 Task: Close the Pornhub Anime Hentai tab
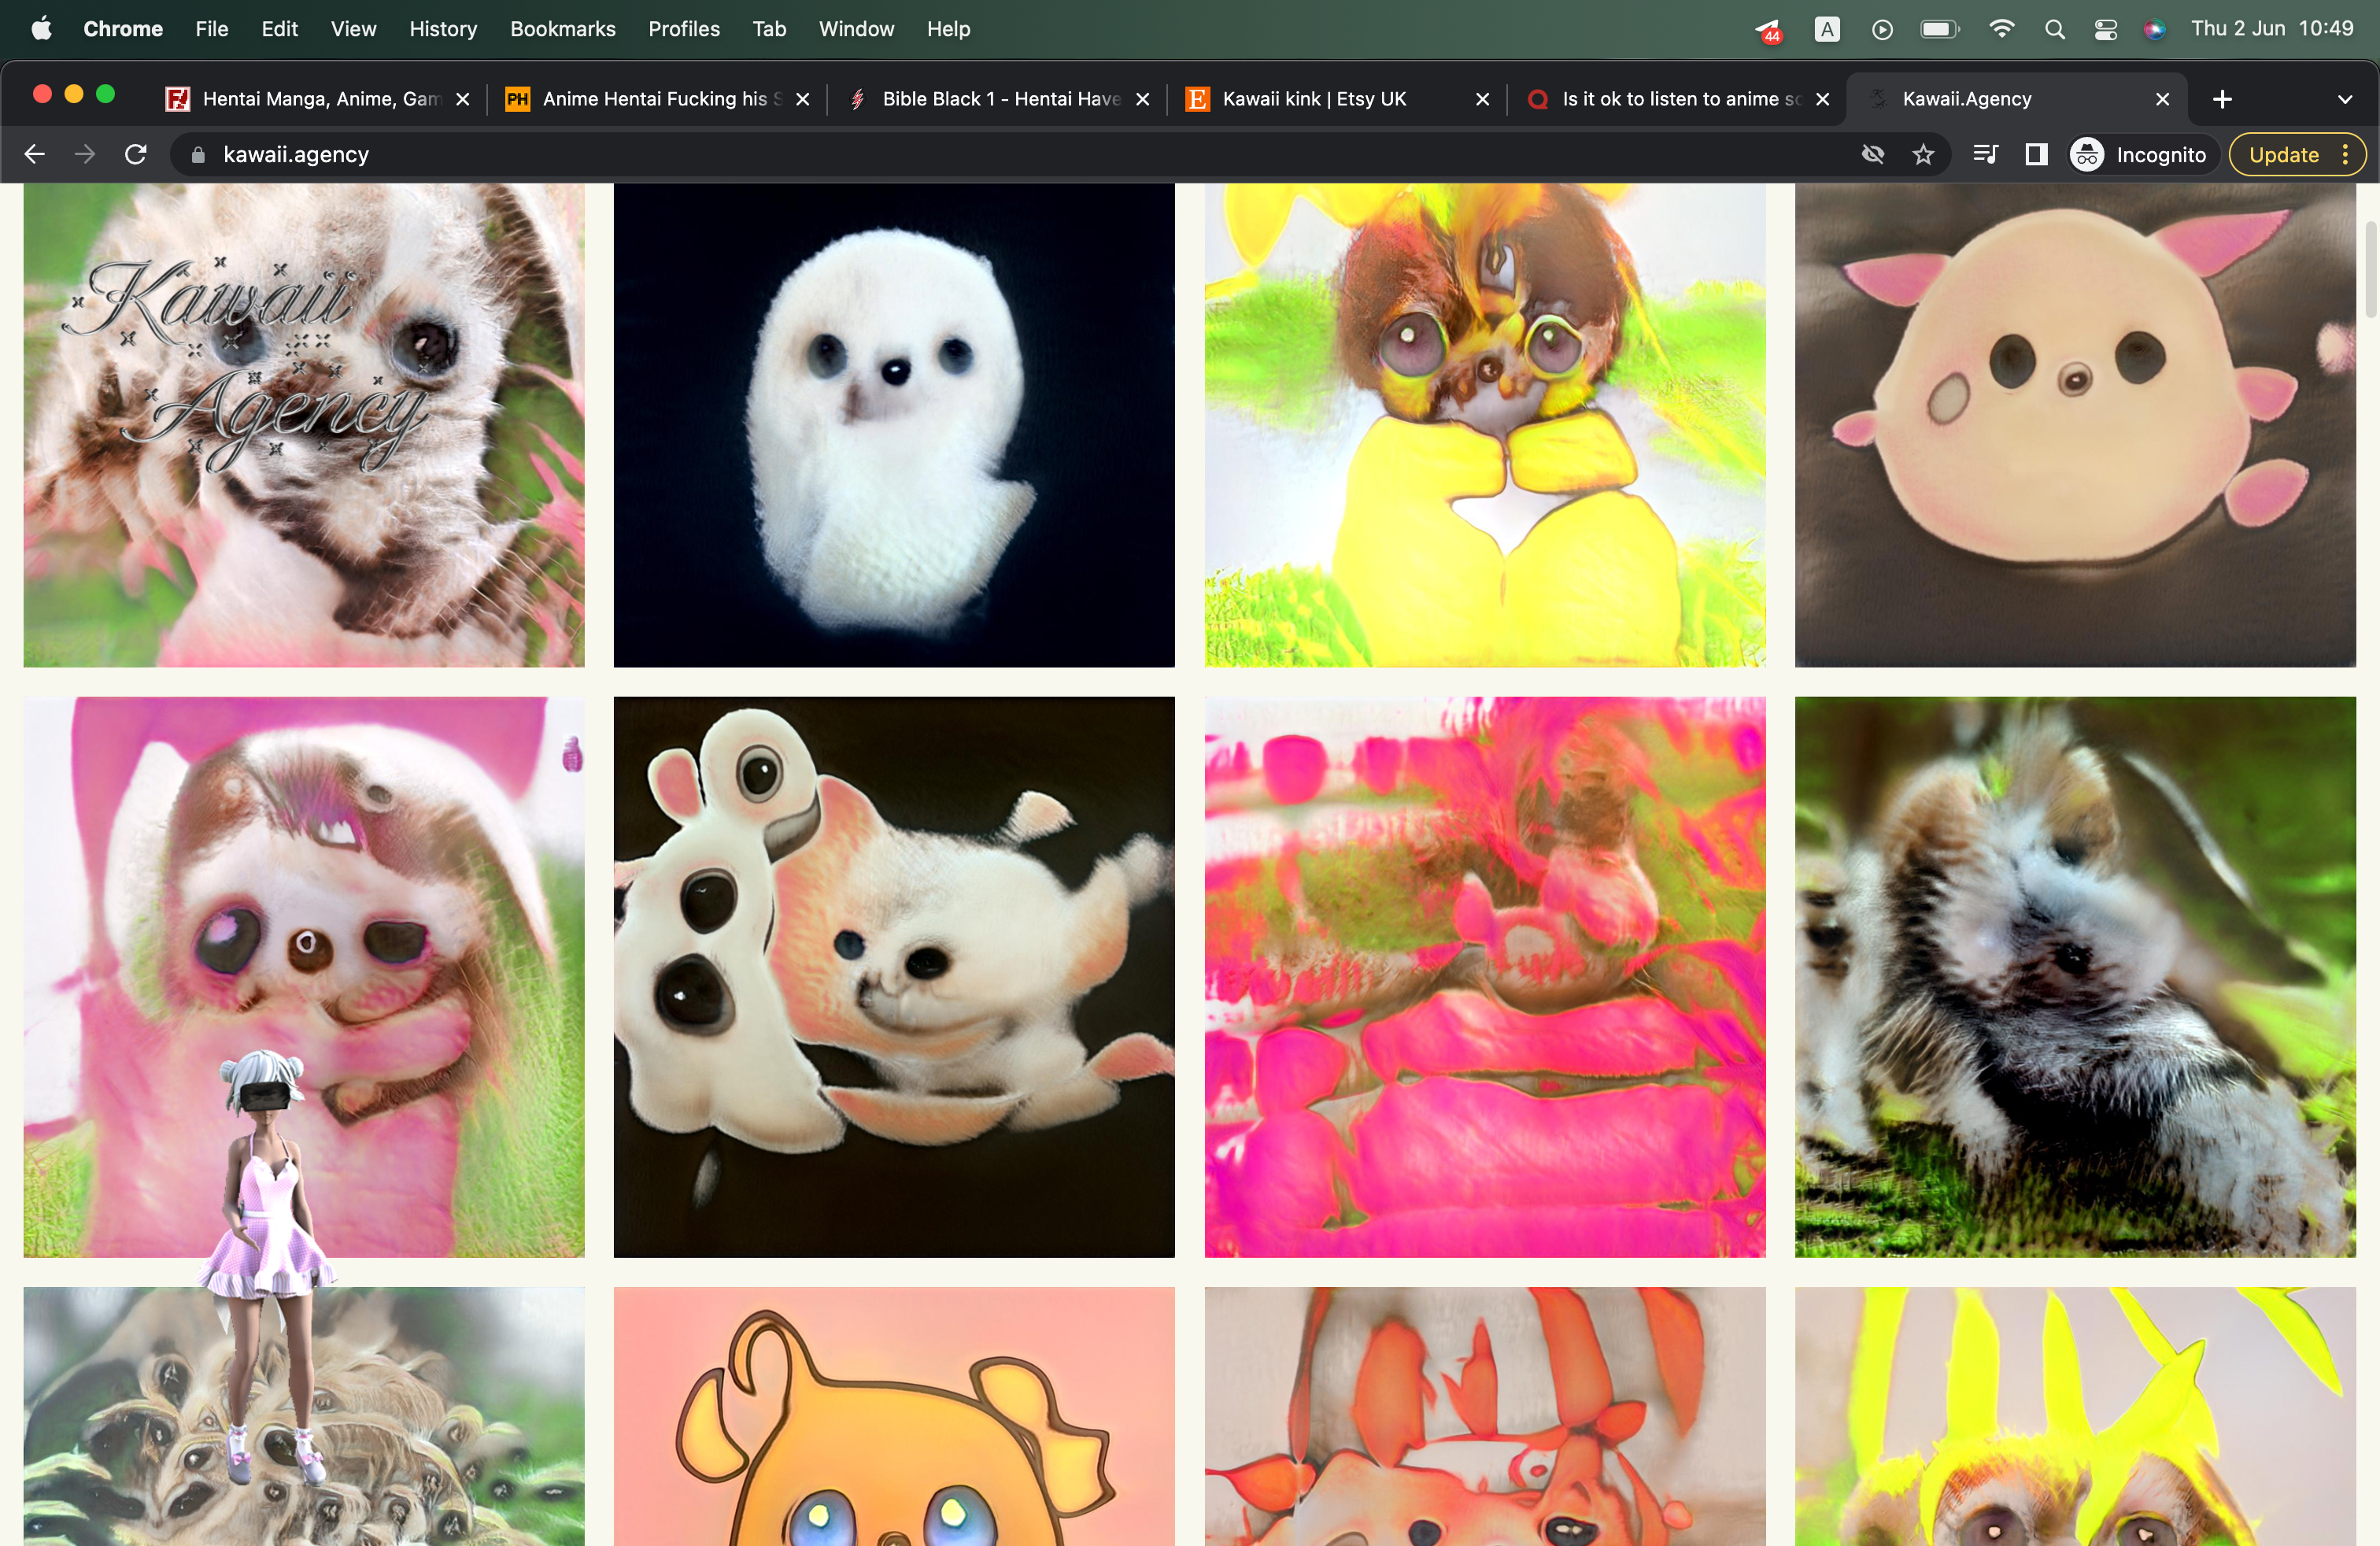coord(802,99)
